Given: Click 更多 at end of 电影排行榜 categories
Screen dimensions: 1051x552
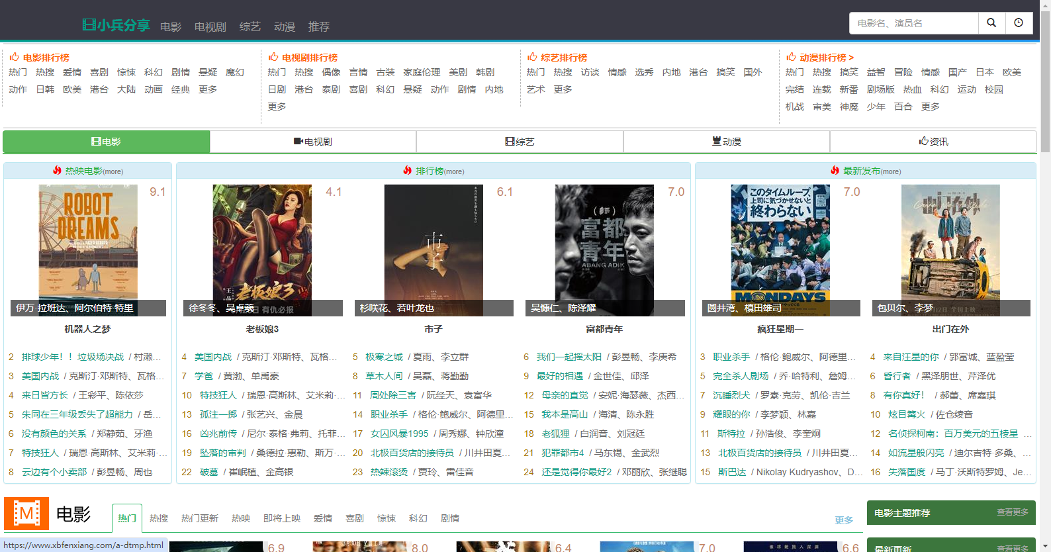Looking at the screenshot, I should pos(208,89).
